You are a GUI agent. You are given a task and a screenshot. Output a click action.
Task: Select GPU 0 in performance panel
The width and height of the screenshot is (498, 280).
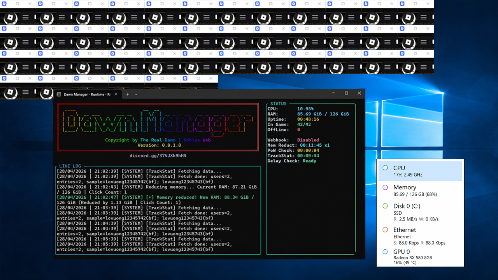tap(420, 257)
